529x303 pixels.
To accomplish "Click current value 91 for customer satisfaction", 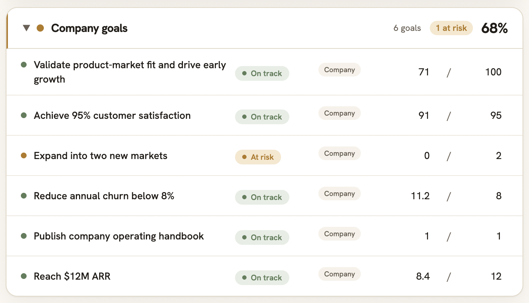I will (424, 115).
